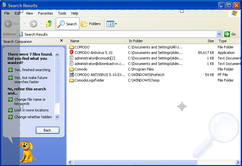Select COMODO ANTIVIRUS 5.10.EX... prefetch icon
This screenshot has height=166, width=242.
71,75
